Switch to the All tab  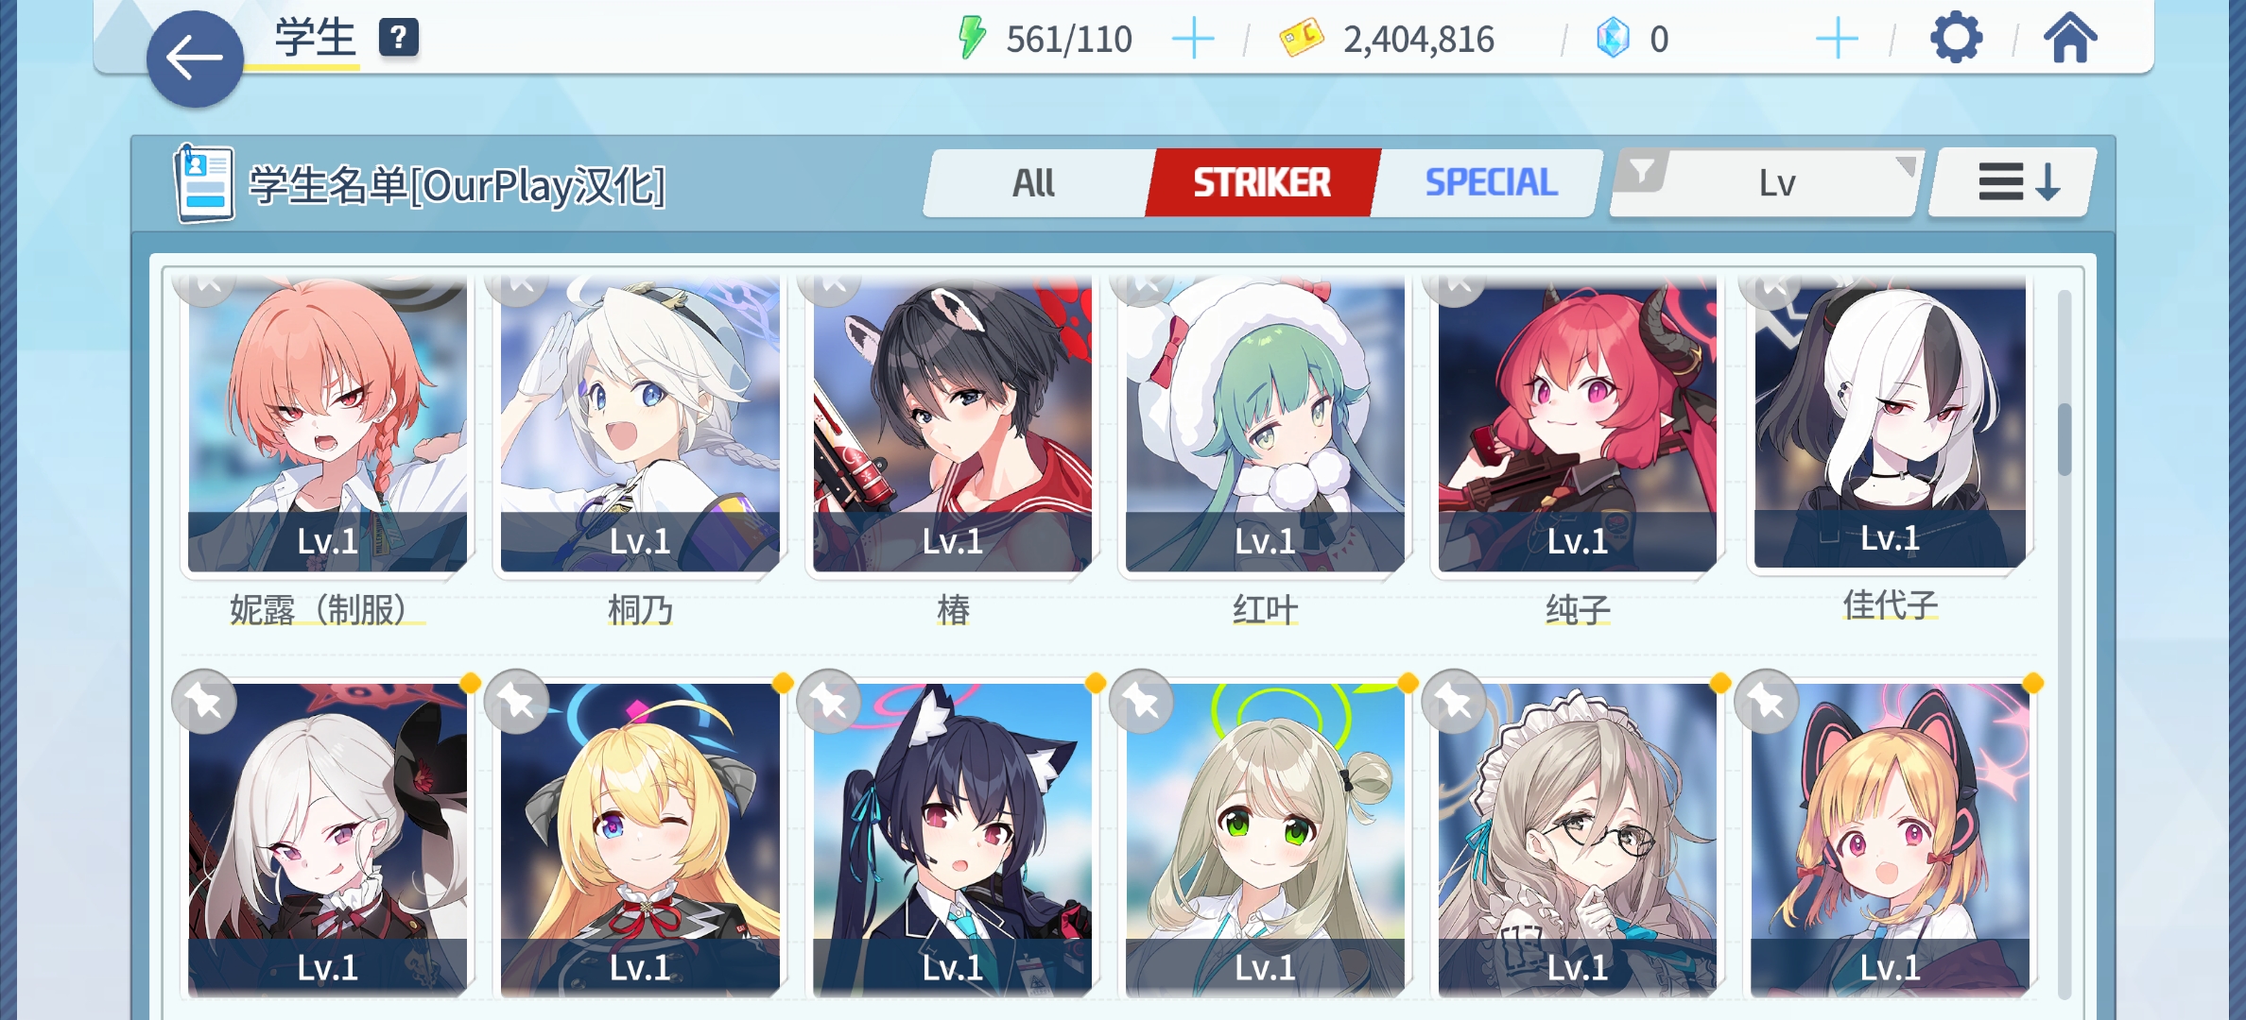pos(1034,182)
